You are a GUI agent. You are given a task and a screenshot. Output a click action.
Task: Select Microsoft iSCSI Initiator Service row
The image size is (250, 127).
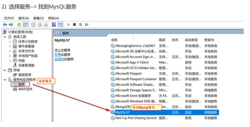(x=165, y=68)
